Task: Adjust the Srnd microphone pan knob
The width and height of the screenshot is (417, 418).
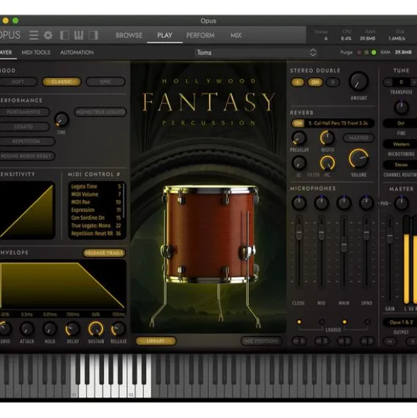Action: click(366, 203)
